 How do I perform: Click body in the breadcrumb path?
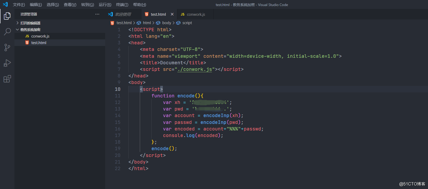click(x=167, y=23)
